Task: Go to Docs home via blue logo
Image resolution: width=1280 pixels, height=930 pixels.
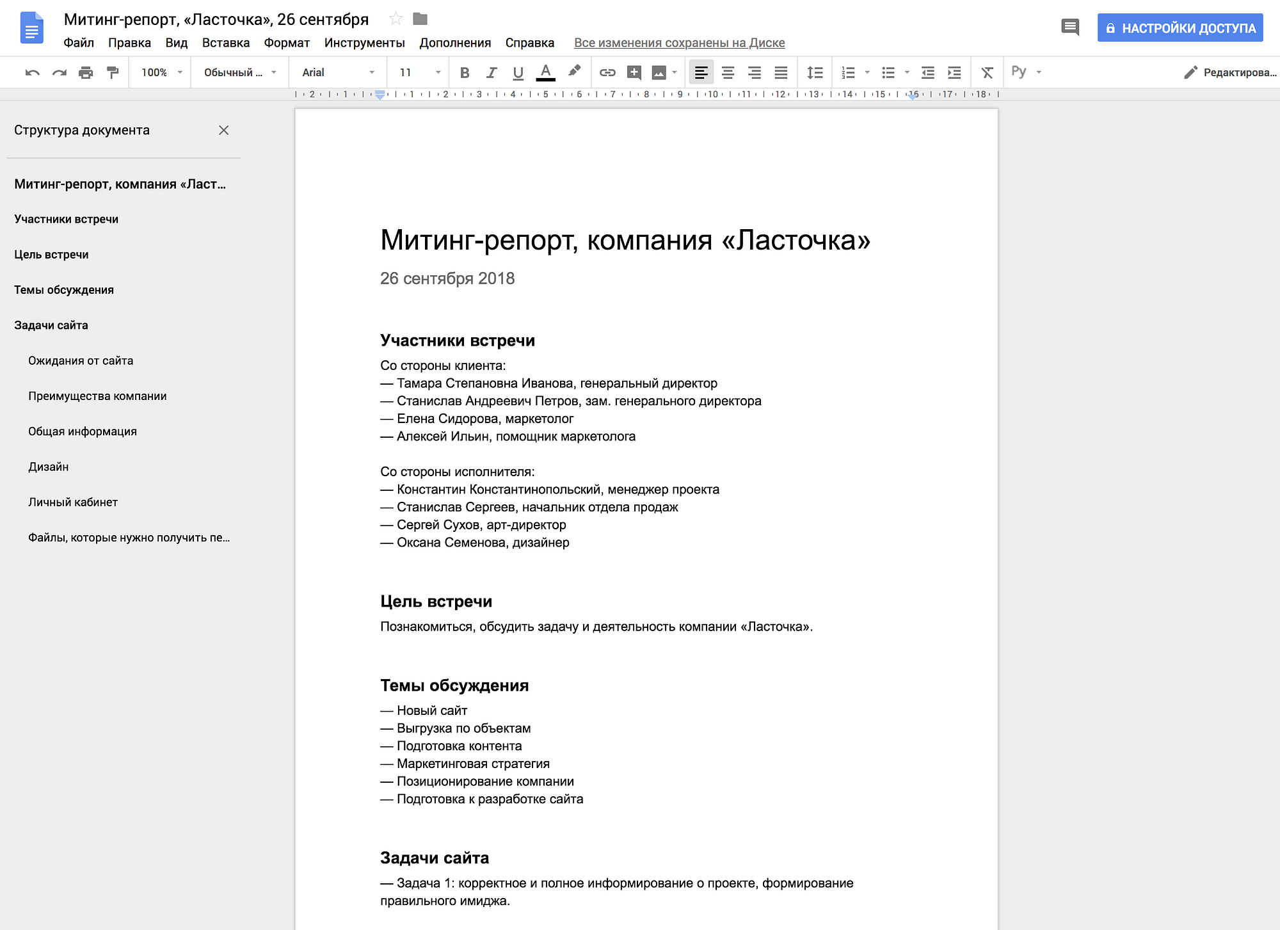Action: [x=32, y=28]
